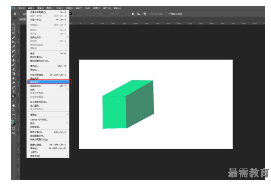Screen dimensions: 271x184
Task: Select the History Brush tool
Action: pyautogui.click(x=13, y=65)
